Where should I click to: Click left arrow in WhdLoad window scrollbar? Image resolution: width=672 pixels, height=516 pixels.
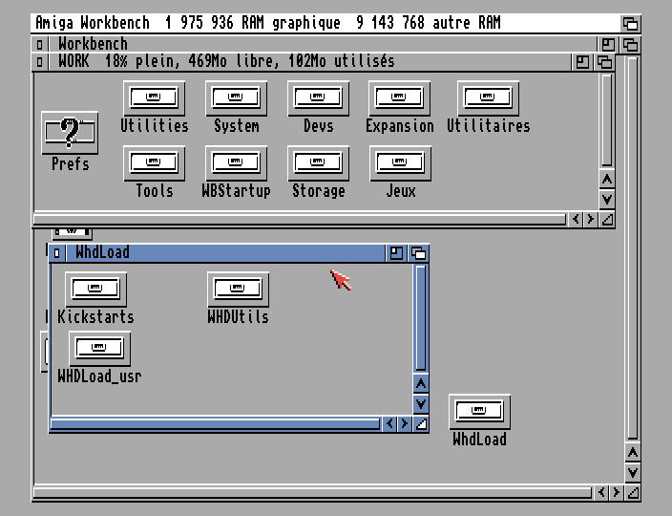[x=389, y=423]
